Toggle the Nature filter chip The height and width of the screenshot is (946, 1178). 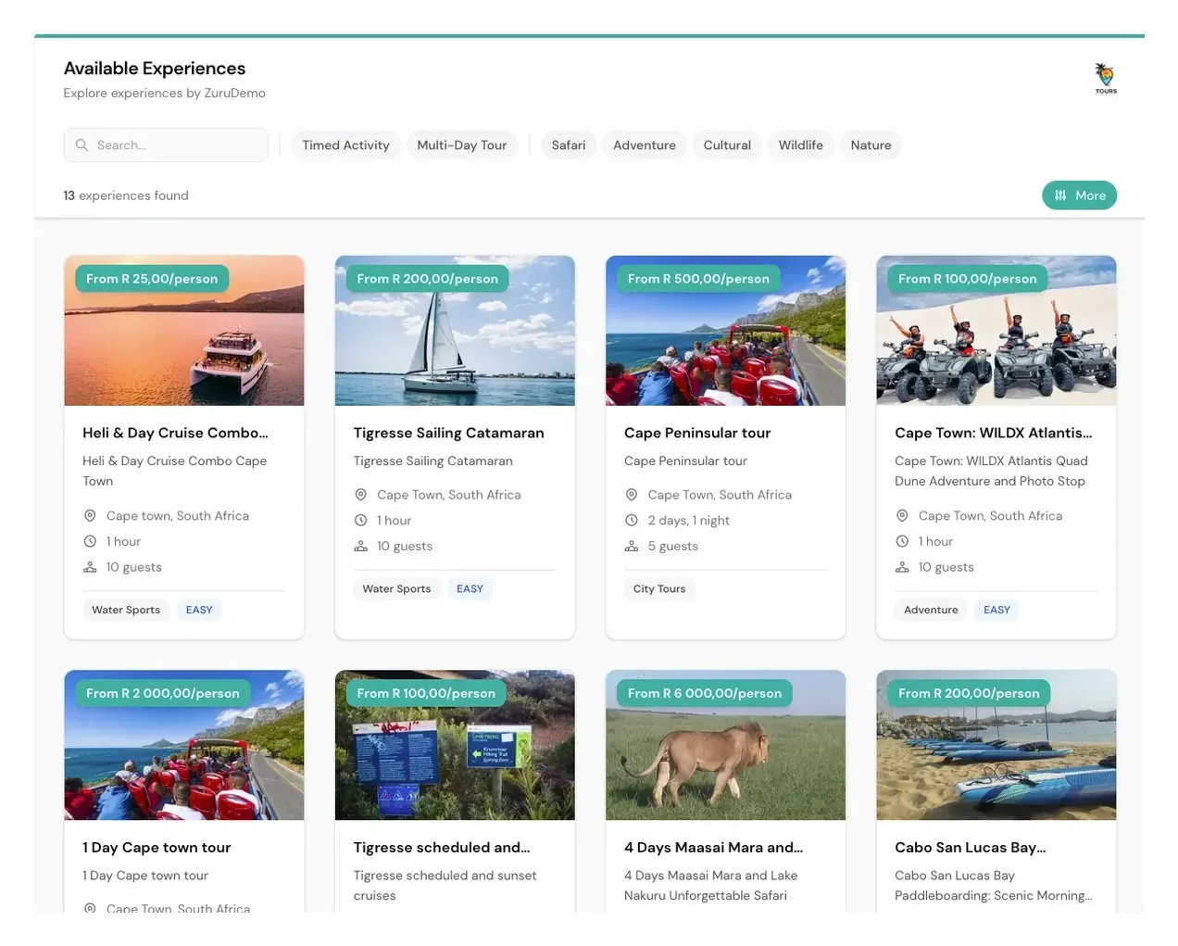coord(871,145)
